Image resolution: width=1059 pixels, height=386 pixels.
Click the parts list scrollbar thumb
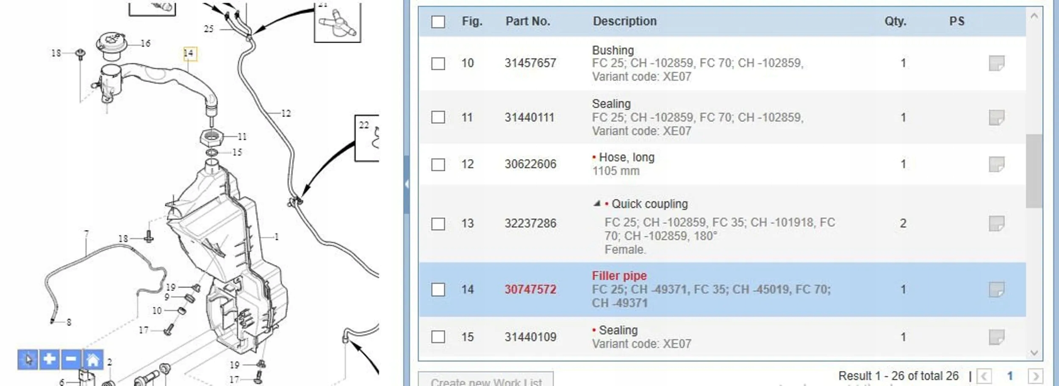(x=1034, y=171)
